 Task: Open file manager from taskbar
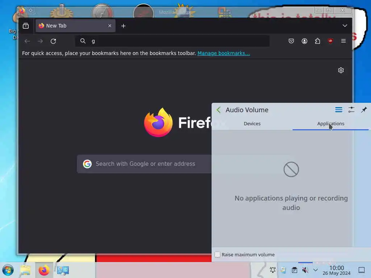tap(25, 270)
